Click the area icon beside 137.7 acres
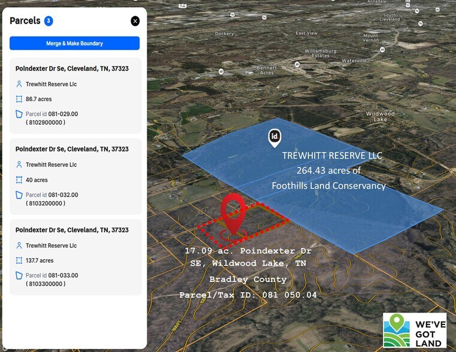Viewport: 456px width, 352px height. point(19,261)
